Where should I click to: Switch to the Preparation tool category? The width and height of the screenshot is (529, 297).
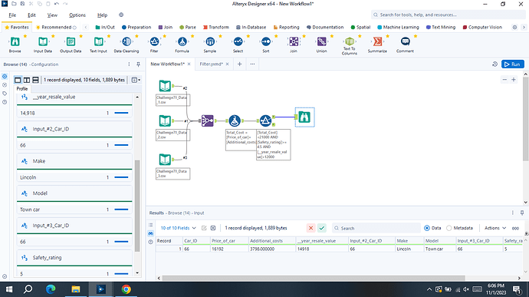click(136, 27)
